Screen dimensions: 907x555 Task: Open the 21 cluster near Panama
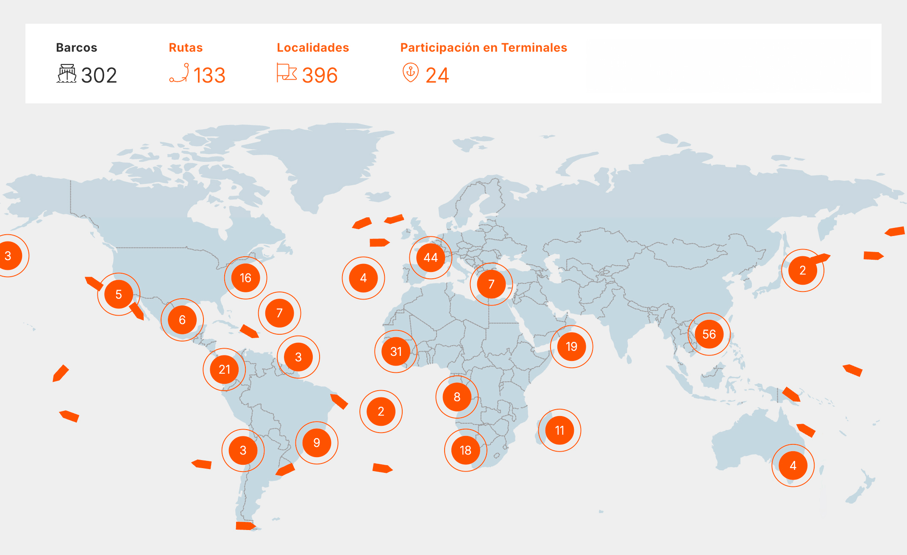224,369
